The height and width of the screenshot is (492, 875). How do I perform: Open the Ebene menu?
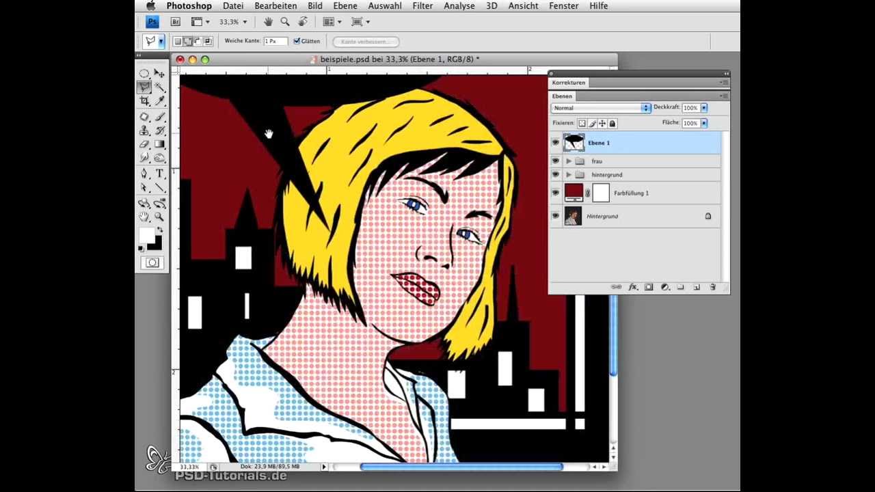click(x=345, y=5)
